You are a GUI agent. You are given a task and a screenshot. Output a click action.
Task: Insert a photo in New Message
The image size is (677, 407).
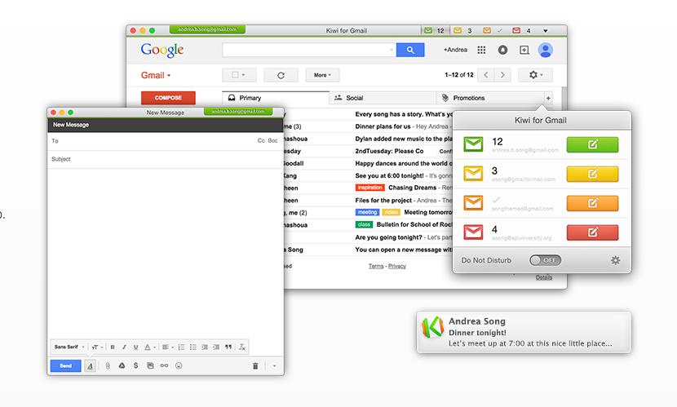point(150,365)
